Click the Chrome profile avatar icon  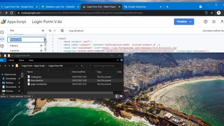coord(218,13)
